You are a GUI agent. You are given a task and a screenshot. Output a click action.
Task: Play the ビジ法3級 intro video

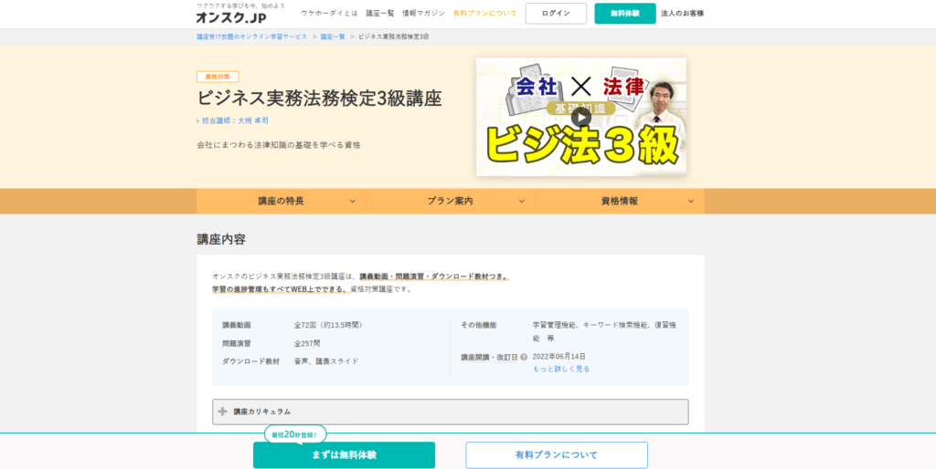point(580,117)
